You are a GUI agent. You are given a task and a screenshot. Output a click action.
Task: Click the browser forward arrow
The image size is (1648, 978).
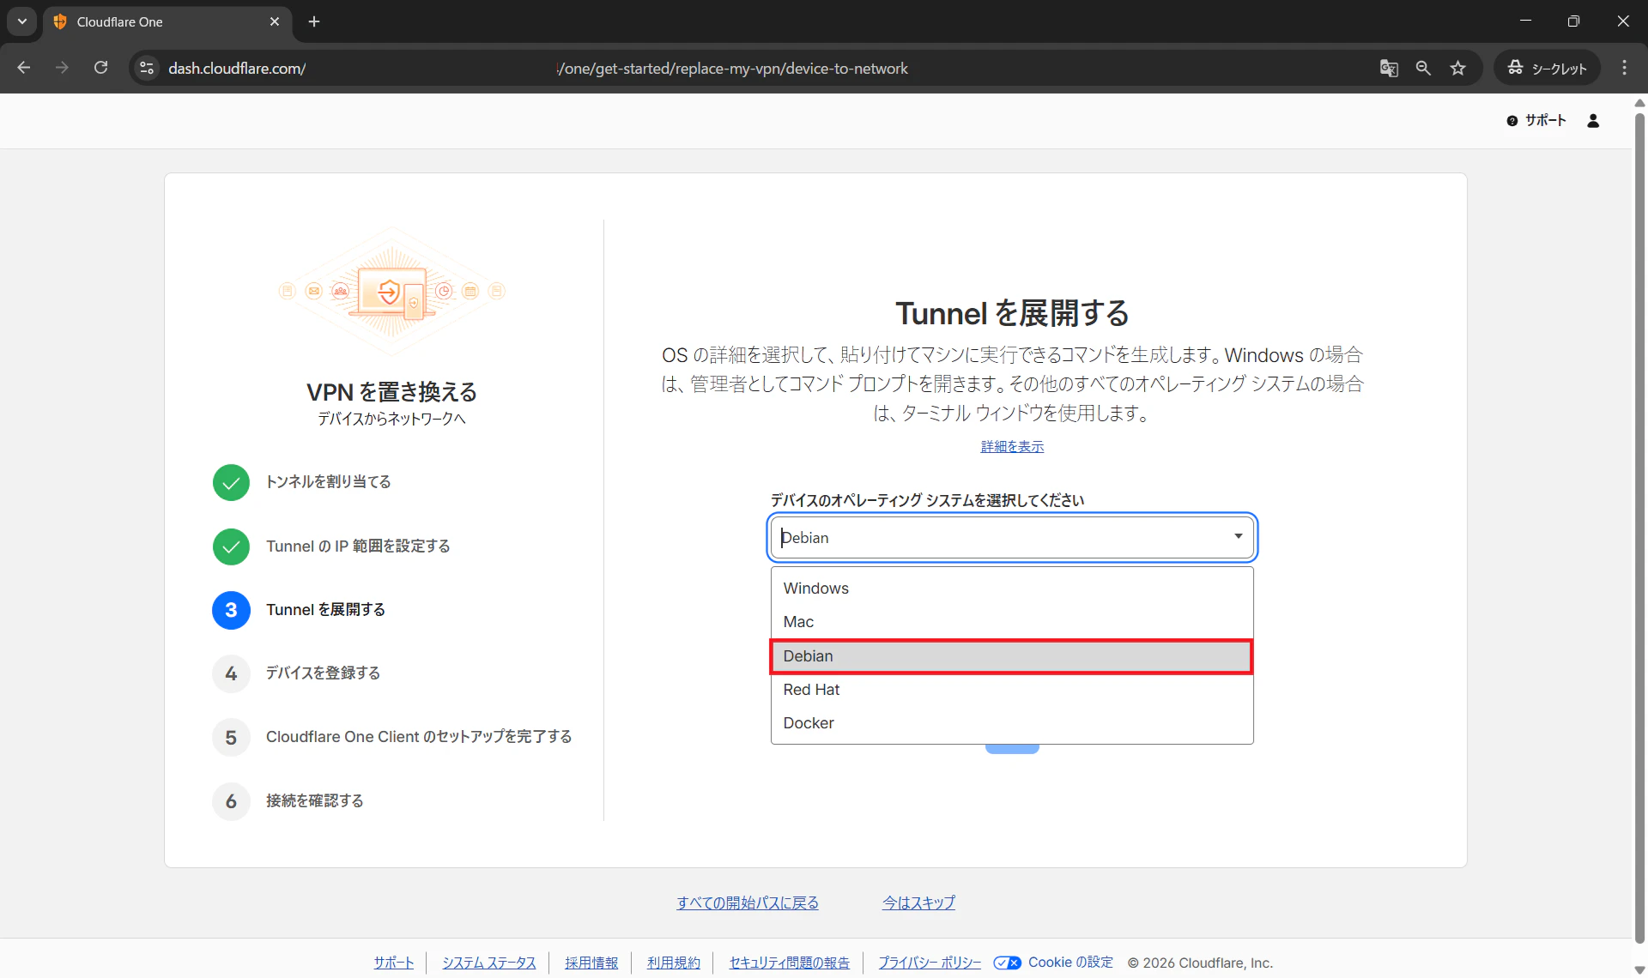pos(62,68)
